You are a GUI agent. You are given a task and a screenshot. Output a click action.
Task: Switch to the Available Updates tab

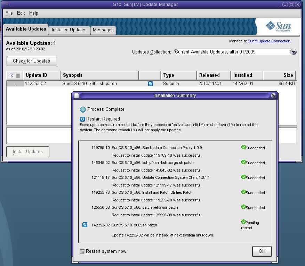pyautogui.click(x=26, y=29)
